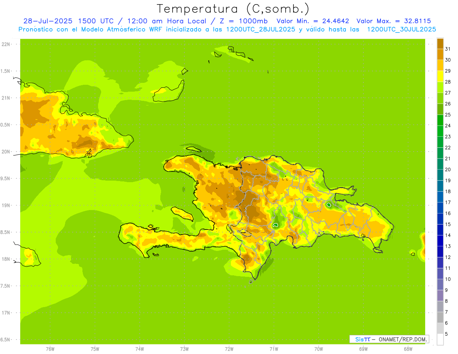Click legend value "20"
The width and height of the screenshot is (458, 354).
click(448, 170)
